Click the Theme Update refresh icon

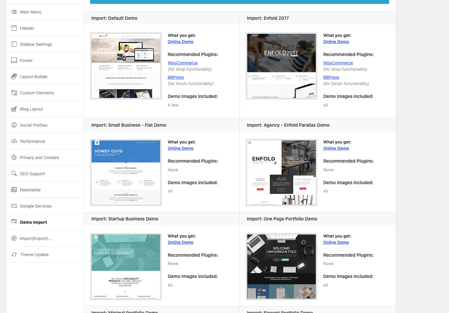pyautogui.click(x=14, y=255)
